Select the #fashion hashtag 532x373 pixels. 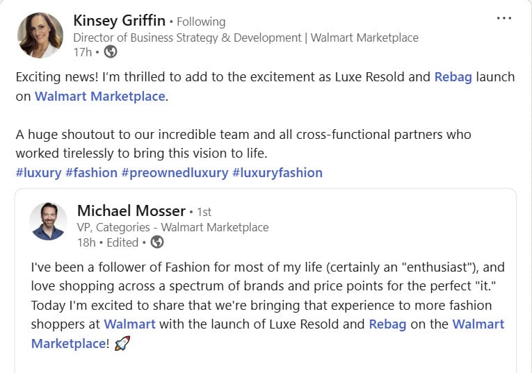91,172
